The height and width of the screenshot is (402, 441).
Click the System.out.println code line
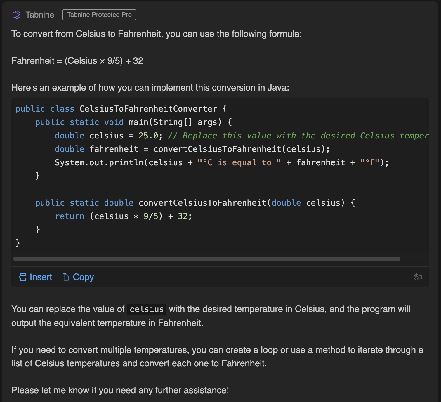pyautogui.click(x=99, y=162)
